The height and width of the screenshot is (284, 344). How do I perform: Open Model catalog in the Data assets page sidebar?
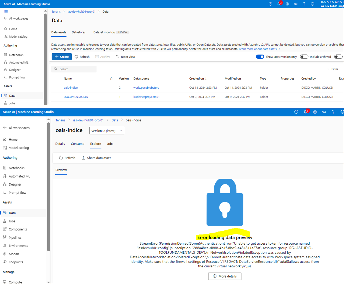pyautogui.click(x=18, y=37)
